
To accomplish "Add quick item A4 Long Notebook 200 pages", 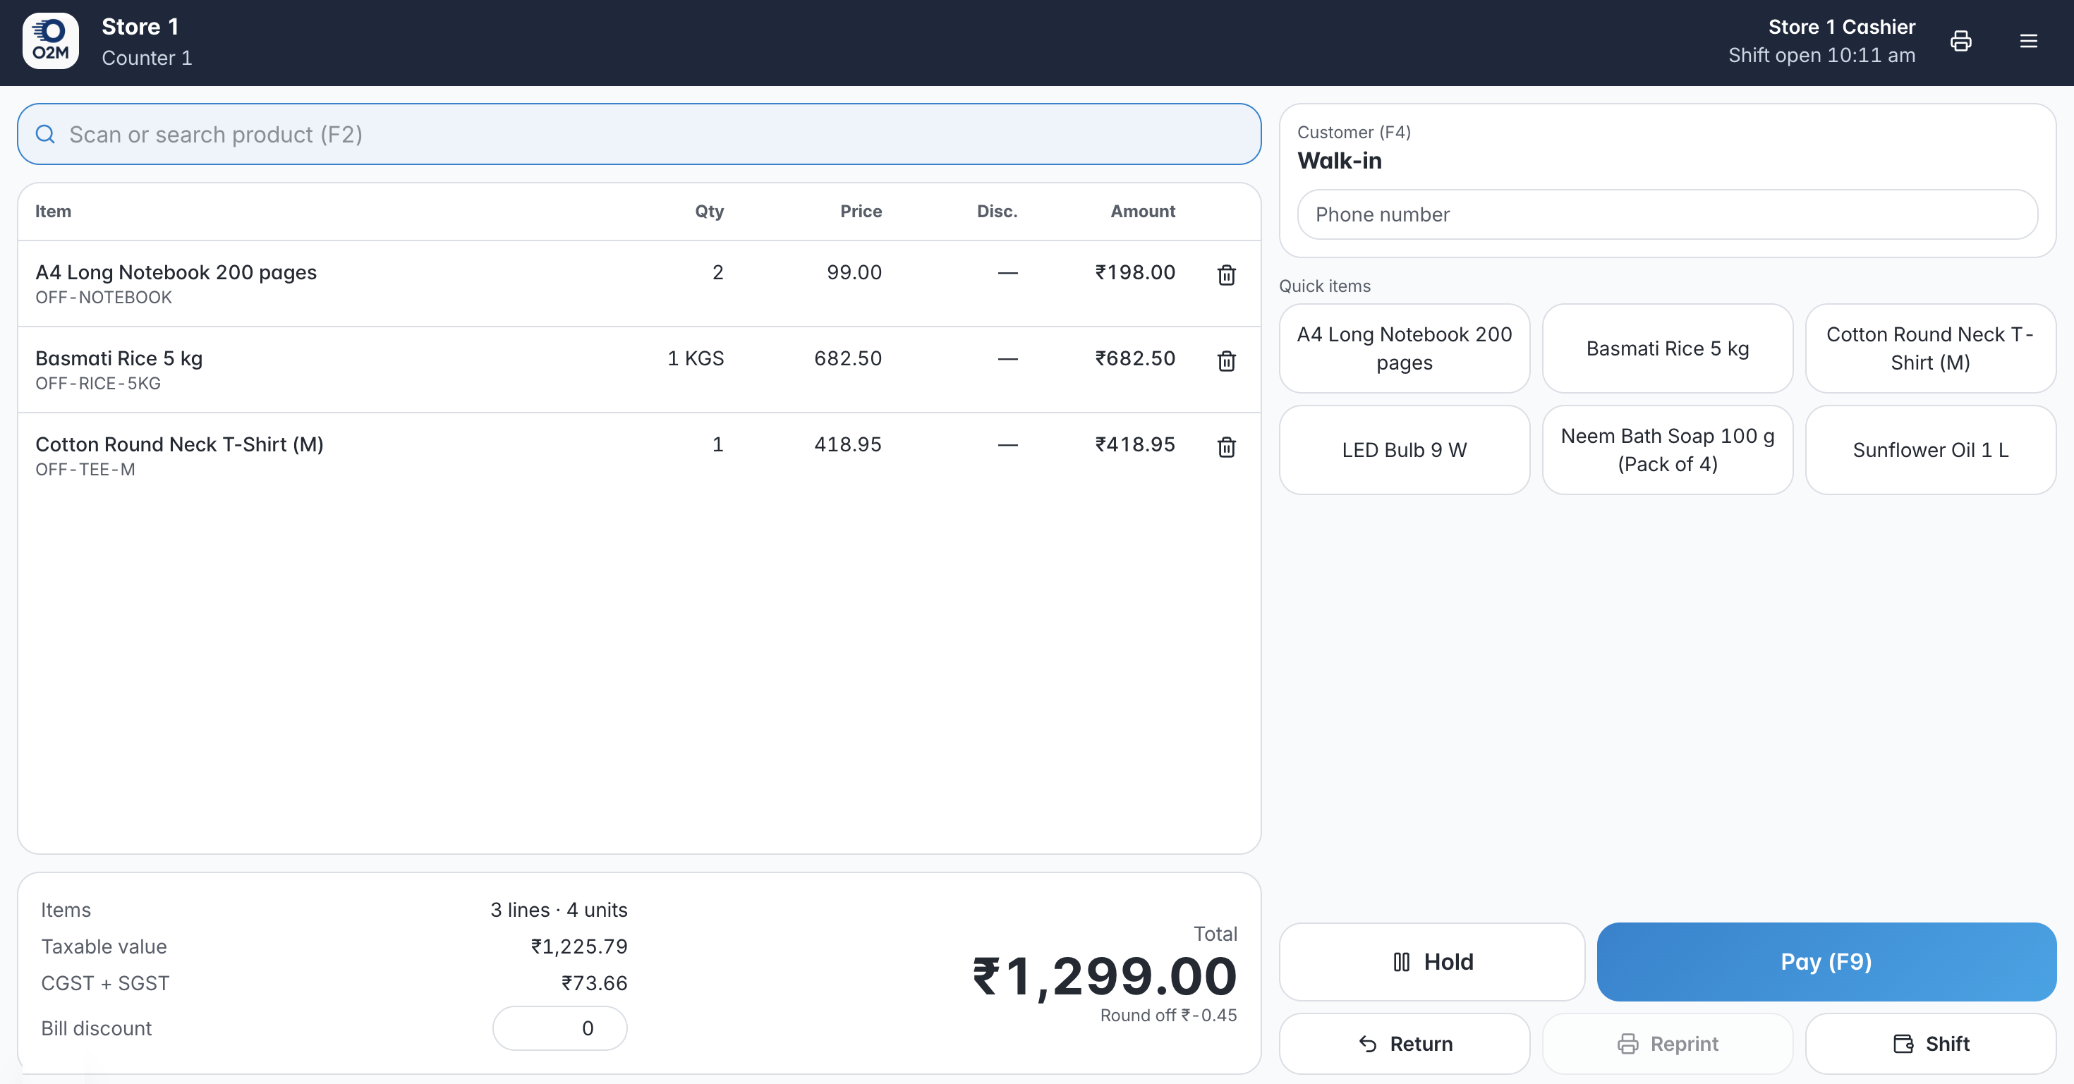I will click(1404, 348).
